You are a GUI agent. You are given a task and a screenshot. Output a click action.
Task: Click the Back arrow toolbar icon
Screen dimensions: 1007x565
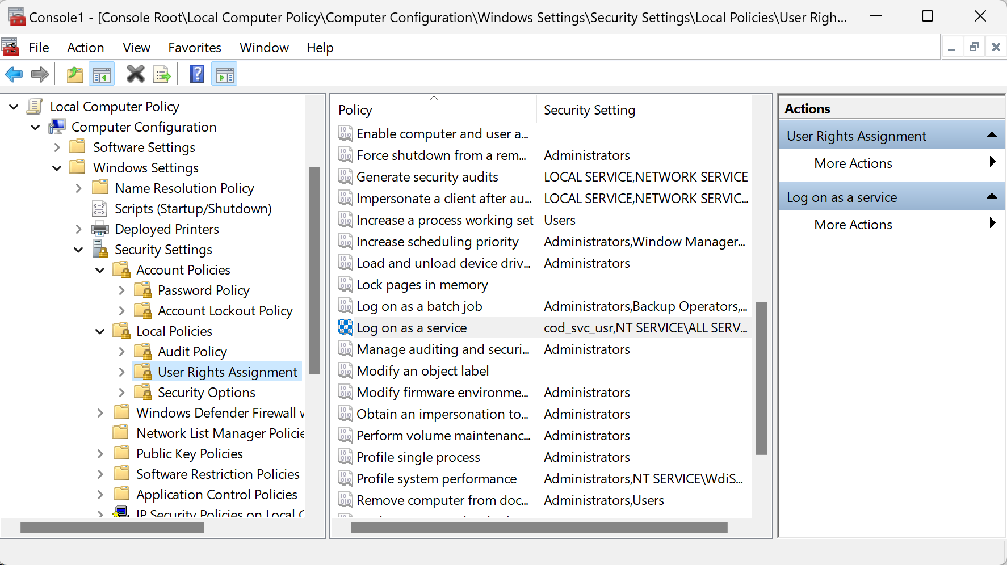click(x=14, y=74)
